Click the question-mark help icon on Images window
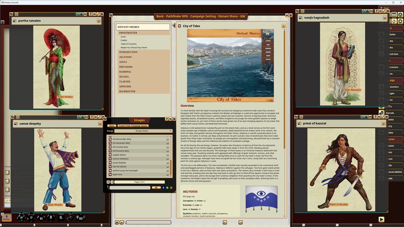Image resolution: width=404 pixels, height=227 pixels. click(x=167, y=119)
